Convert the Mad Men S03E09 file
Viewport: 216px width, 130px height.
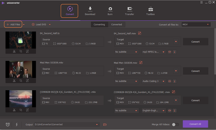tap(195, 71)
